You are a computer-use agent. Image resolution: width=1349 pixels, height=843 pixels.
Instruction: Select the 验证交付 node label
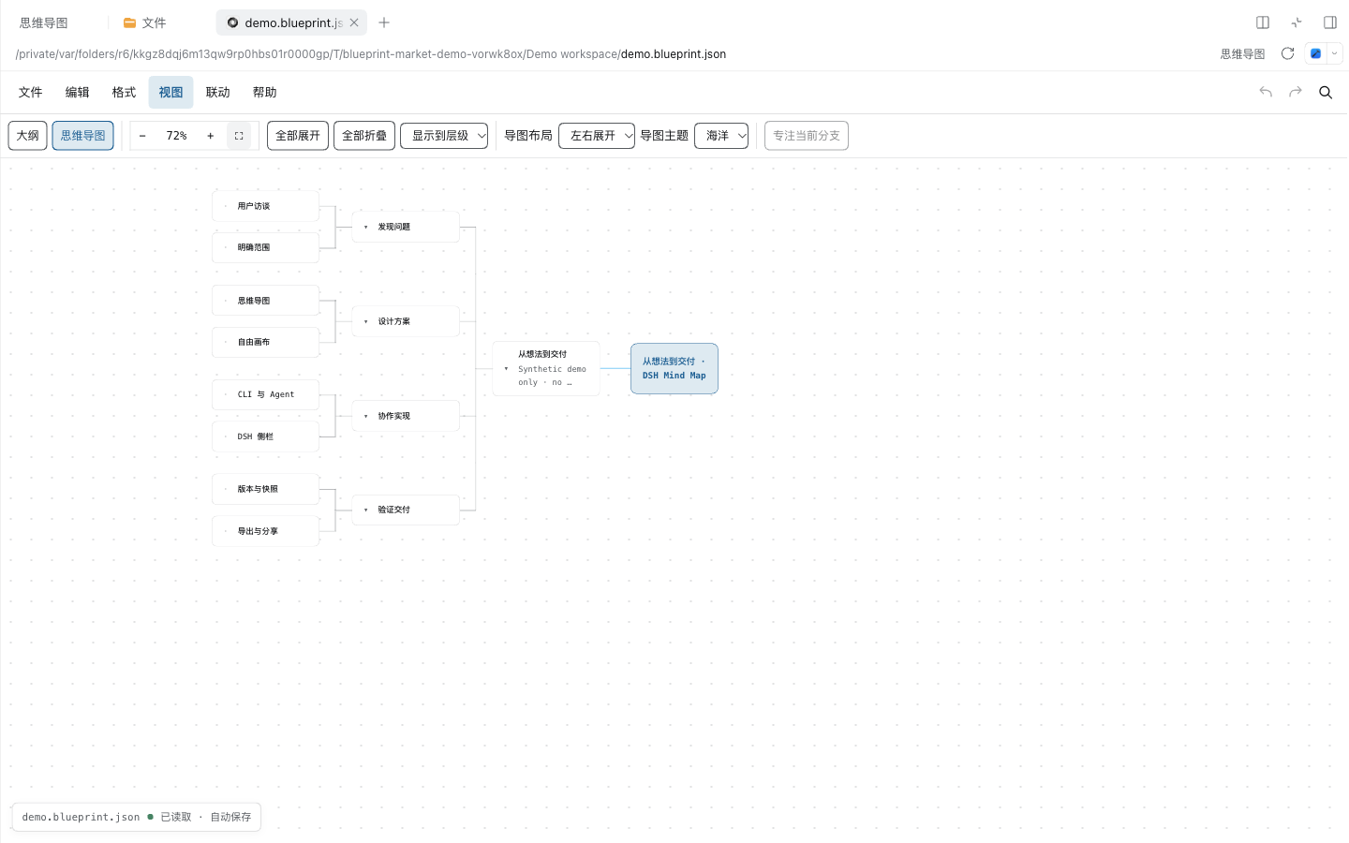click(x=394, y=510)
